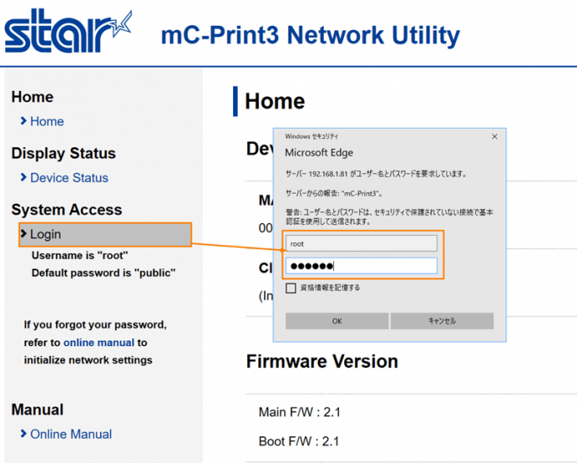This screenshot has width=577, height=463.
Task: Open the Online Manual sidebar link
Action: pos(71,434)
